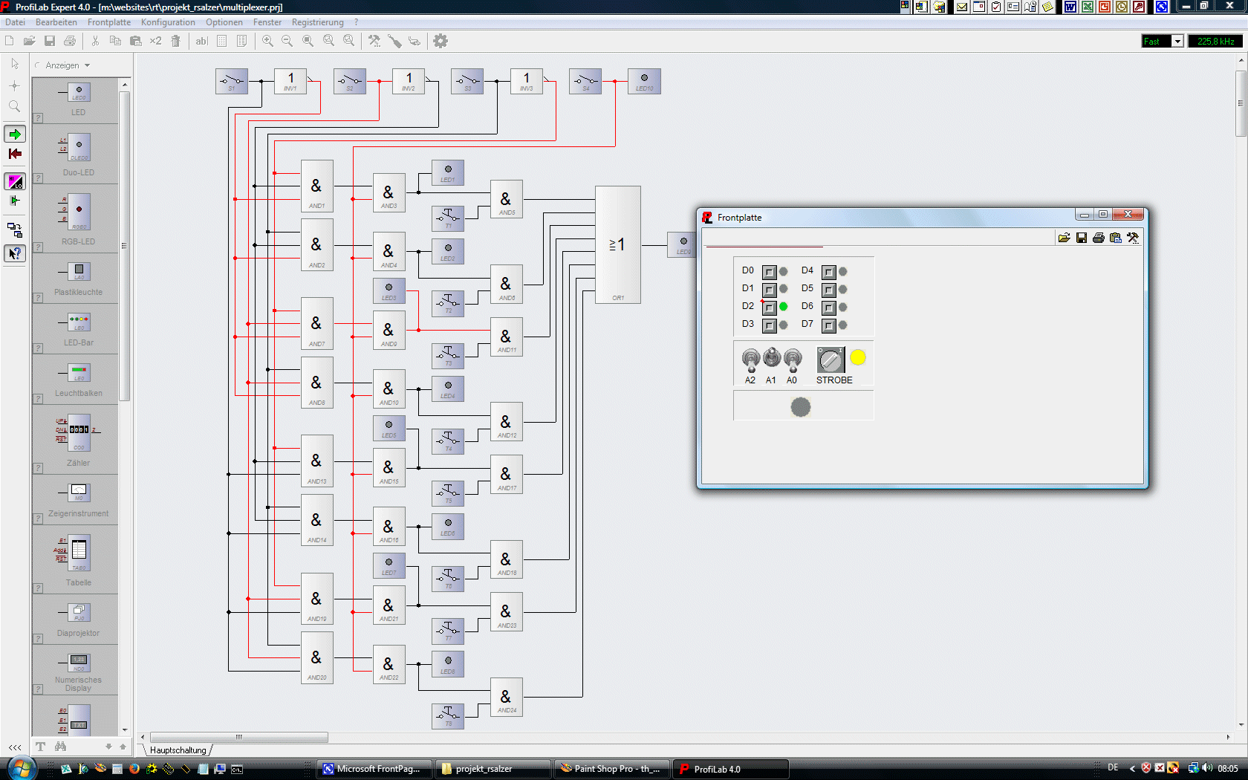
Task: Toggle the D5 push switch on Frontplatte
Action: point(829,290)
